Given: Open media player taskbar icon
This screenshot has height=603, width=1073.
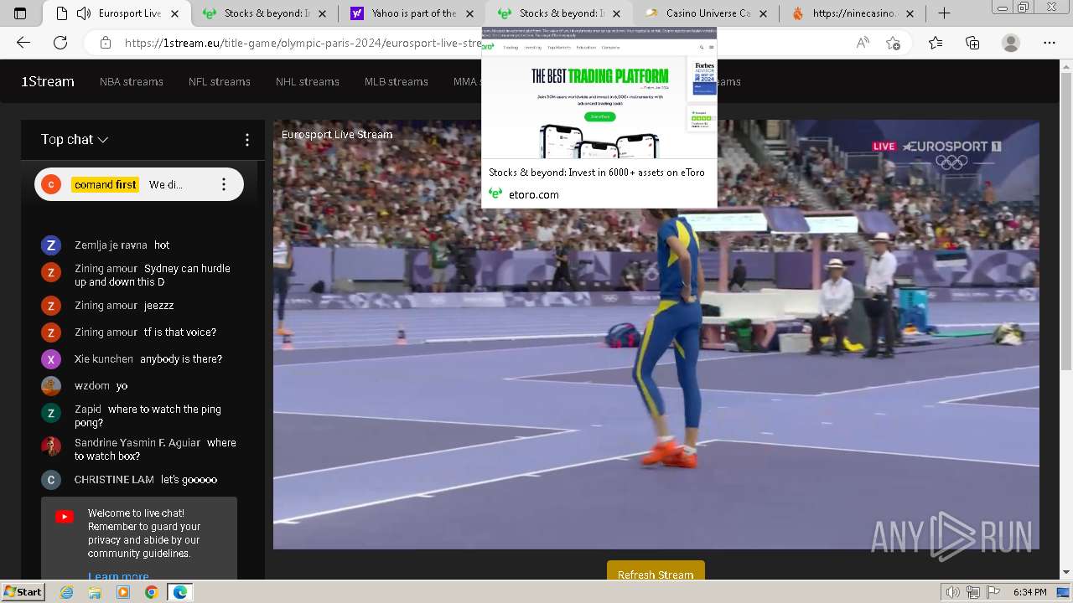Looking at the screenshot, I should [x=123, y=592].
